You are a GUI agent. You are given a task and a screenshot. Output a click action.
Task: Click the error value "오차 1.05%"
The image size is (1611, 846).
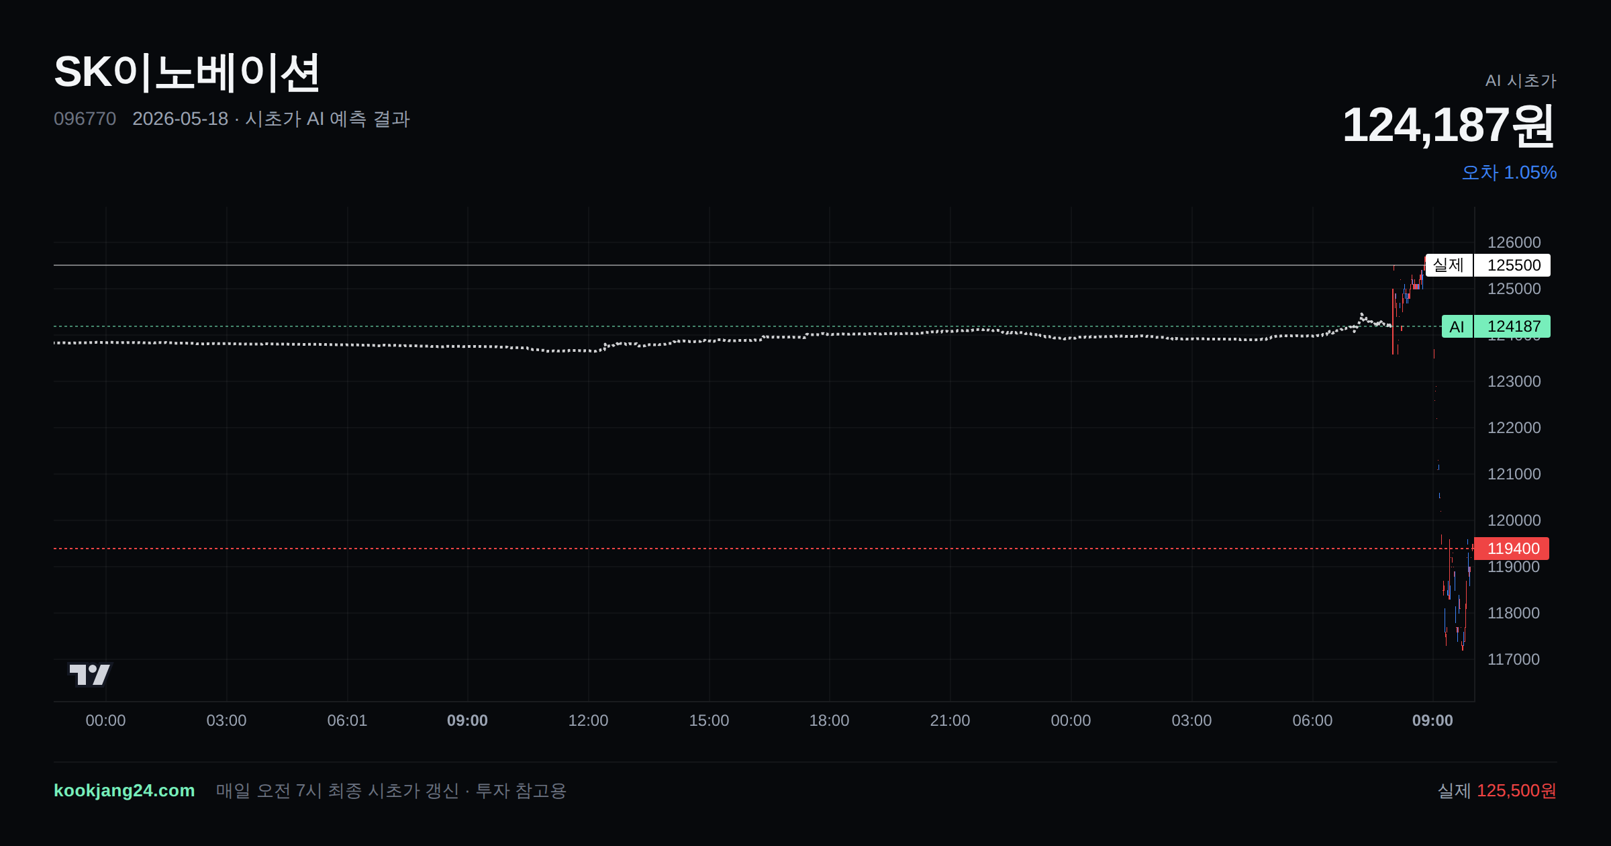coord(1509,173)
